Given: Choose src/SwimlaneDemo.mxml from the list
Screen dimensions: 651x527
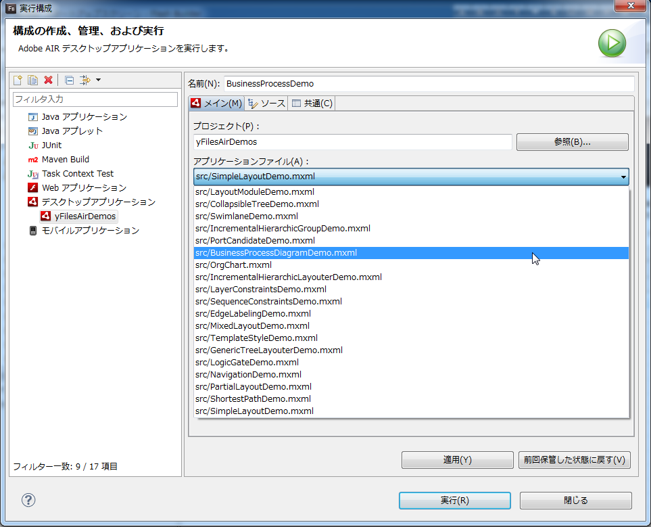Looking at the screenshot, I should (x=412, y=216).
